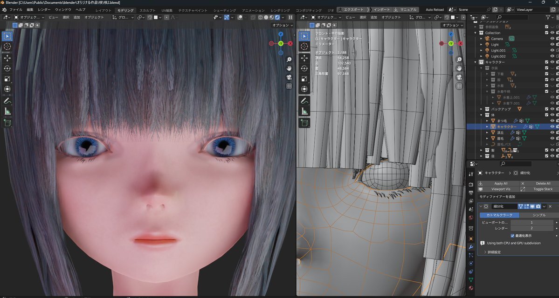Click camera view icon in left viewport
559x298 pixels.
point(289,77)
